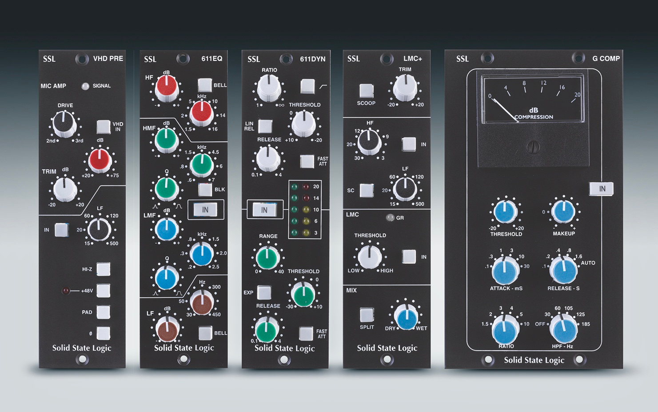
Task: Enable the +48V phantom power button
Action: click(x=104, y=291)
